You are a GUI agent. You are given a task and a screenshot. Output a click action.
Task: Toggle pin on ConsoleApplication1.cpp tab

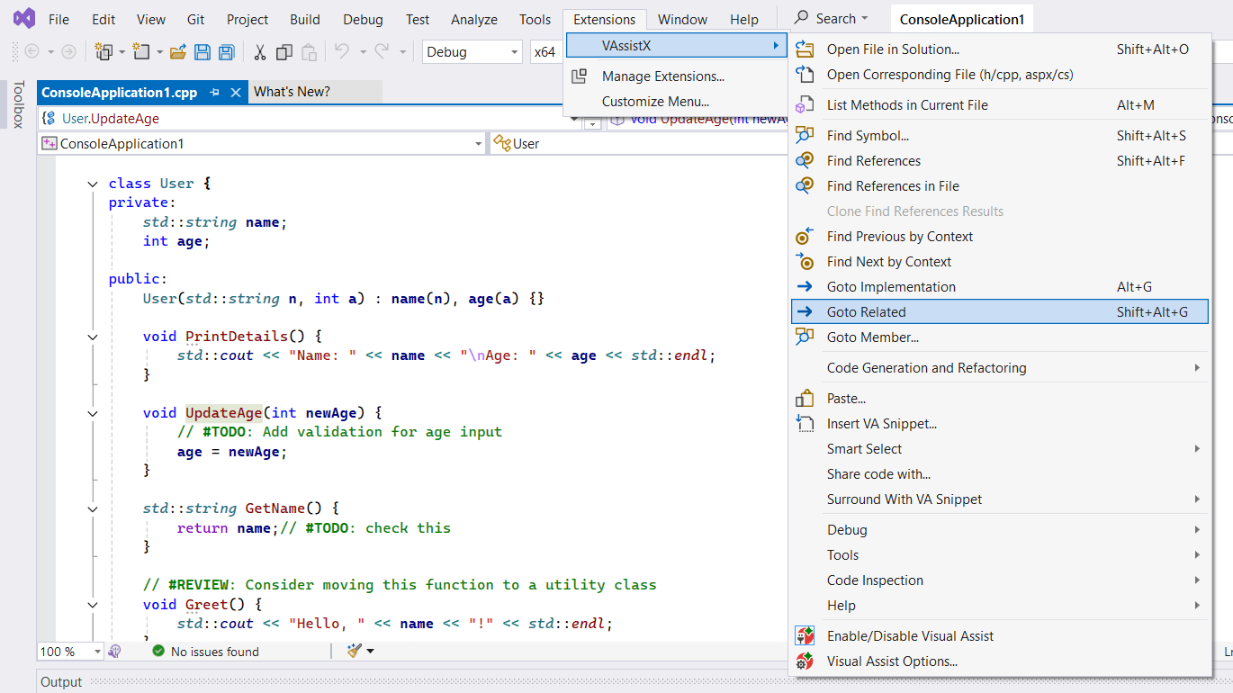pyautogui.click(x=215, y=92)
